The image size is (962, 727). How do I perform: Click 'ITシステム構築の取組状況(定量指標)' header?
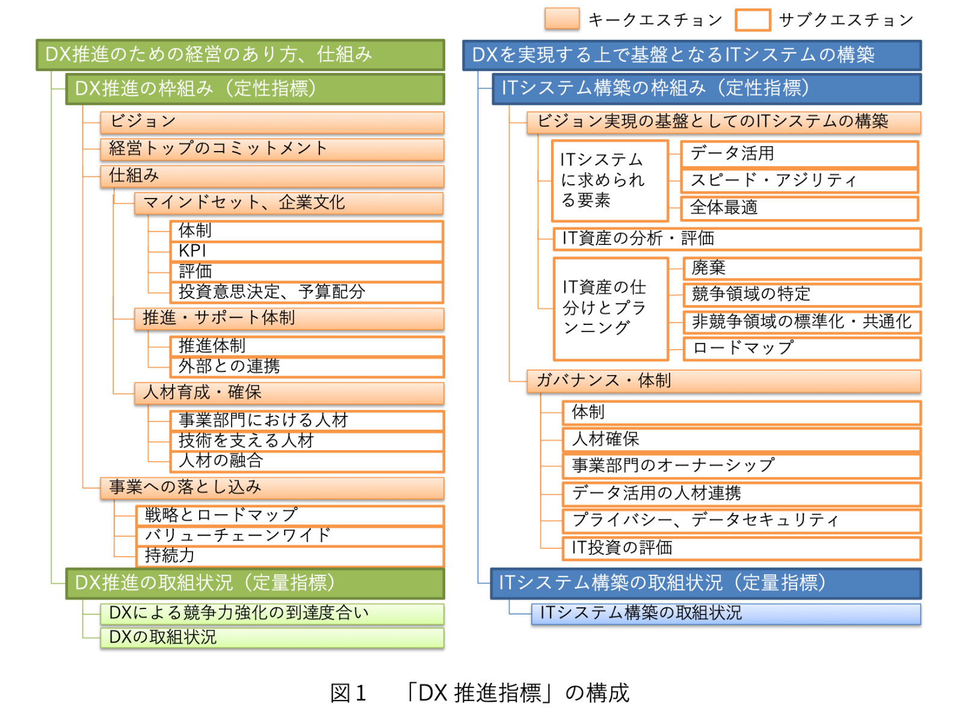tap(706, 583)
